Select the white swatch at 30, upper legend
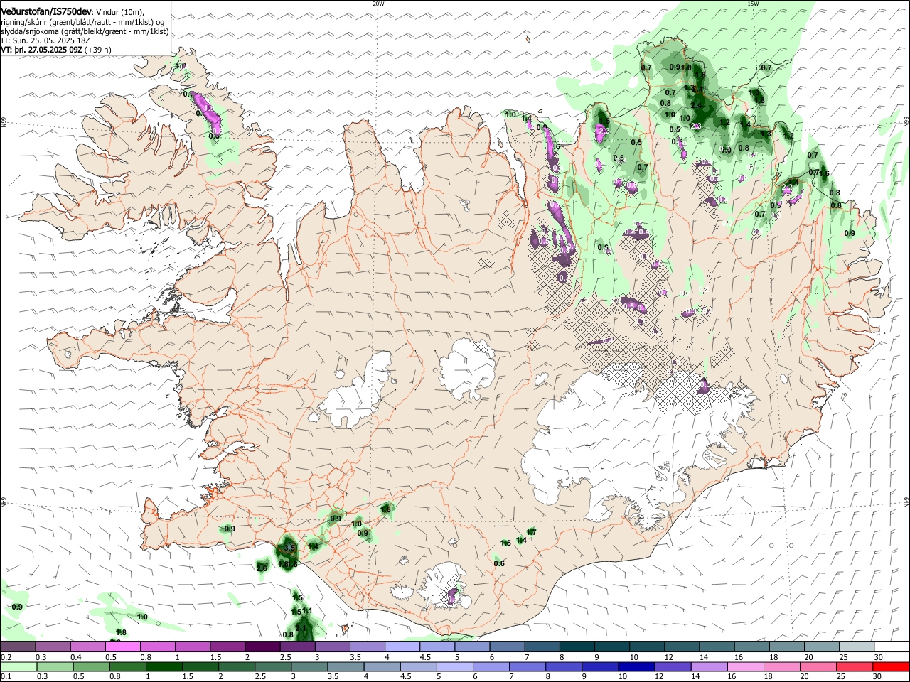Image resolution: width=910 pixels, height=682 pixels. tap(892, 646)
